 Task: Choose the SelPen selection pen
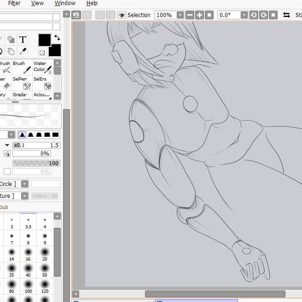point(22,83)
